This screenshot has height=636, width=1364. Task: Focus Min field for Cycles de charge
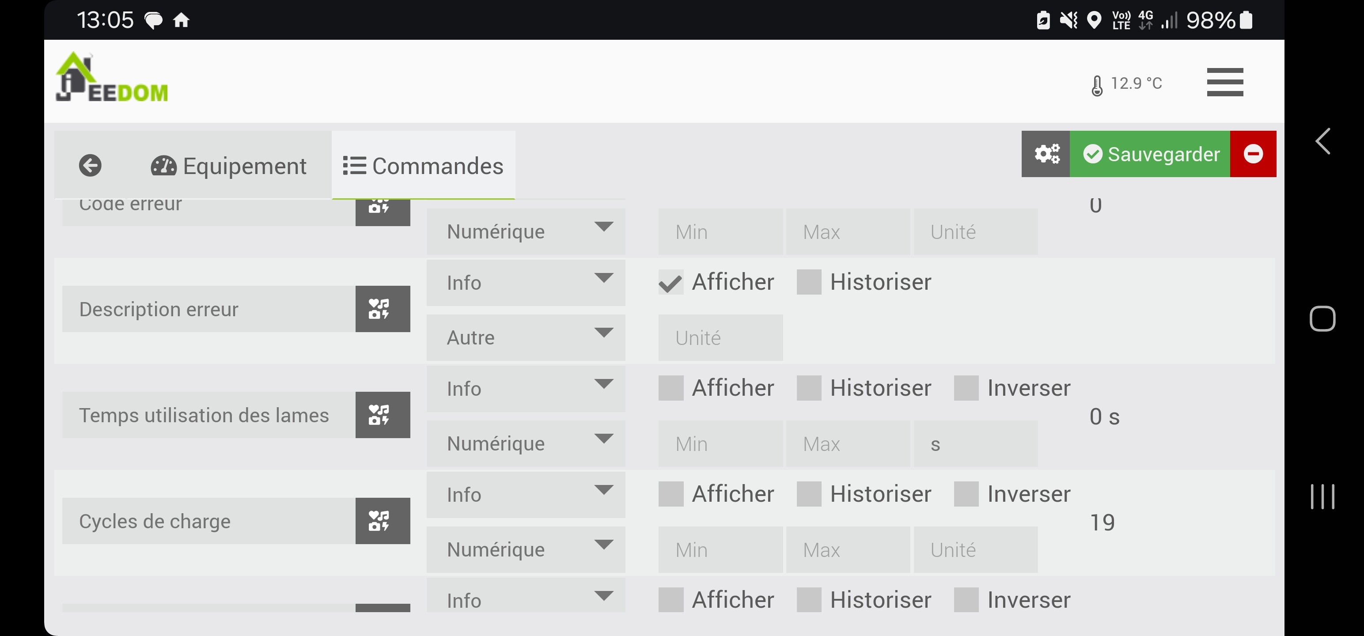click(x=720, y=549)
